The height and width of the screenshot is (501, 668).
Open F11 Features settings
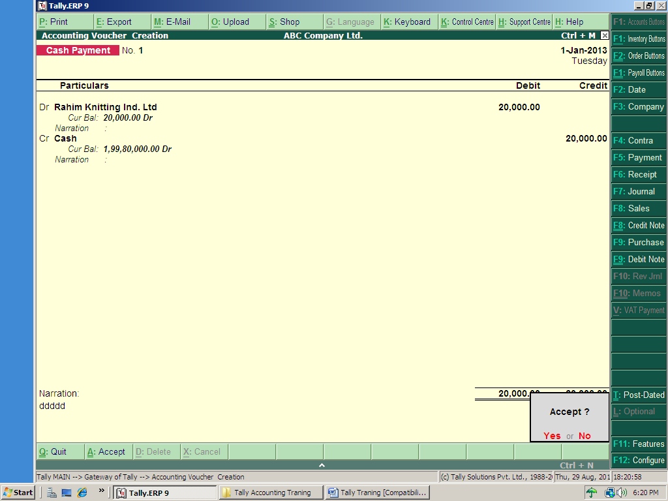coord(637,444)
